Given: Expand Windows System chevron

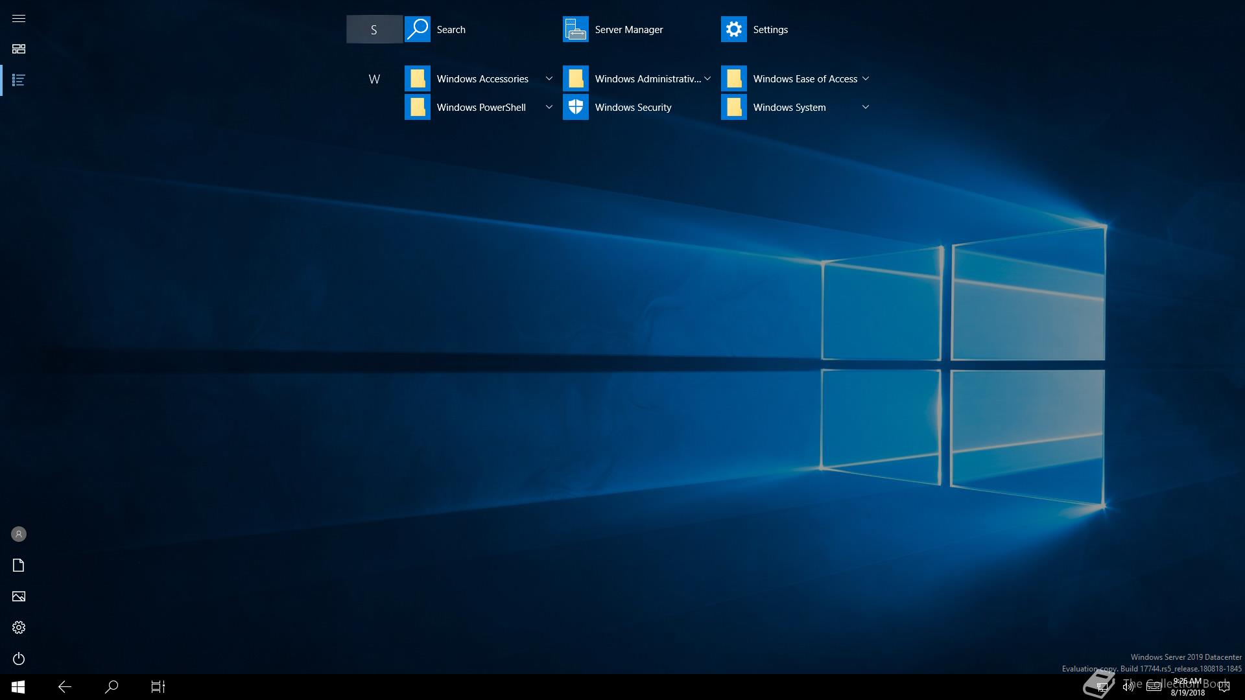Looking at the screenshot, I should [866, 107].
